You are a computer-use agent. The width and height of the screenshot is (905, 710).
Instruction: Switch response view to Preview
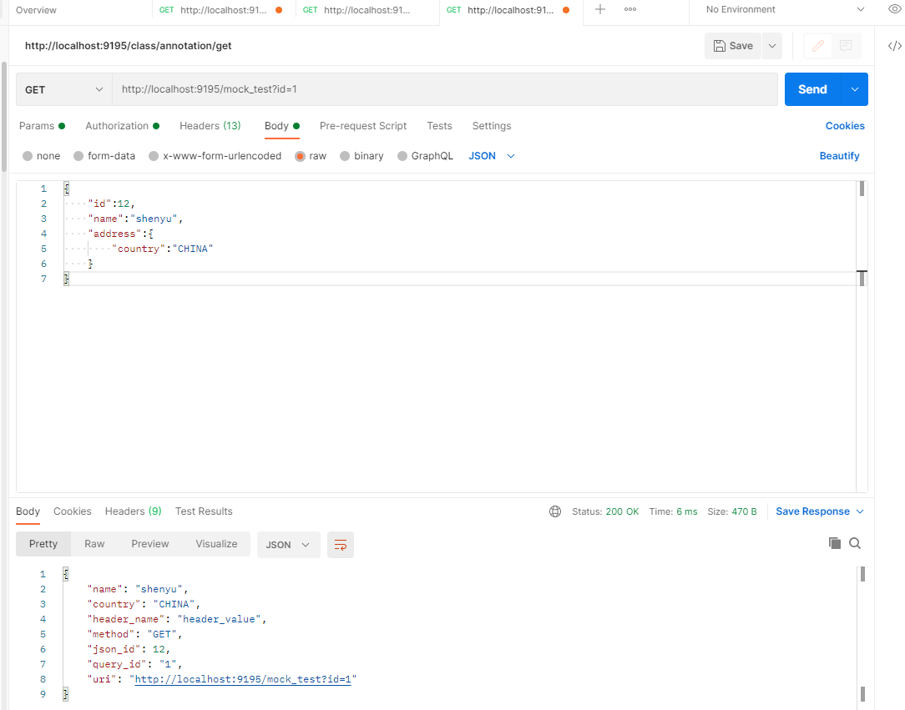pyautogui.click(x=150, y=544)
